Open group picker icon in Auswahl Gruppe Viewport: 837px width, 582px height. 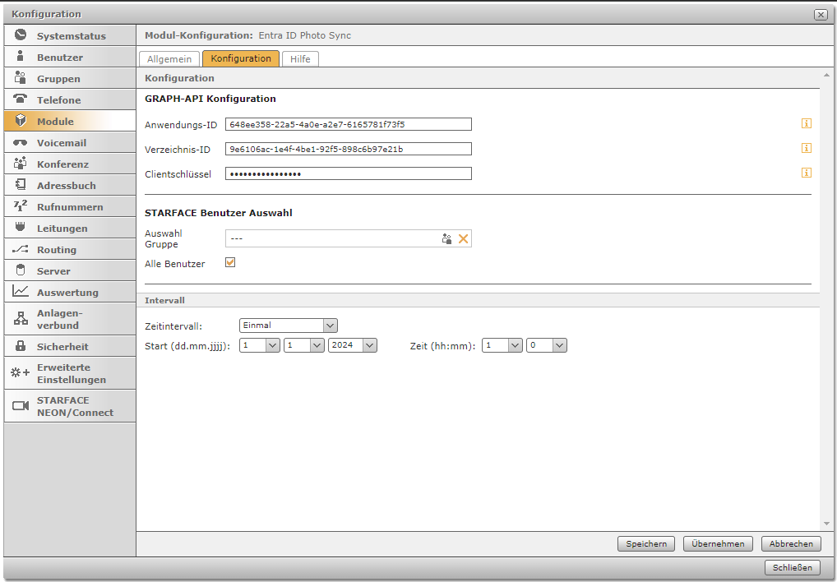[x=446, y=238]
